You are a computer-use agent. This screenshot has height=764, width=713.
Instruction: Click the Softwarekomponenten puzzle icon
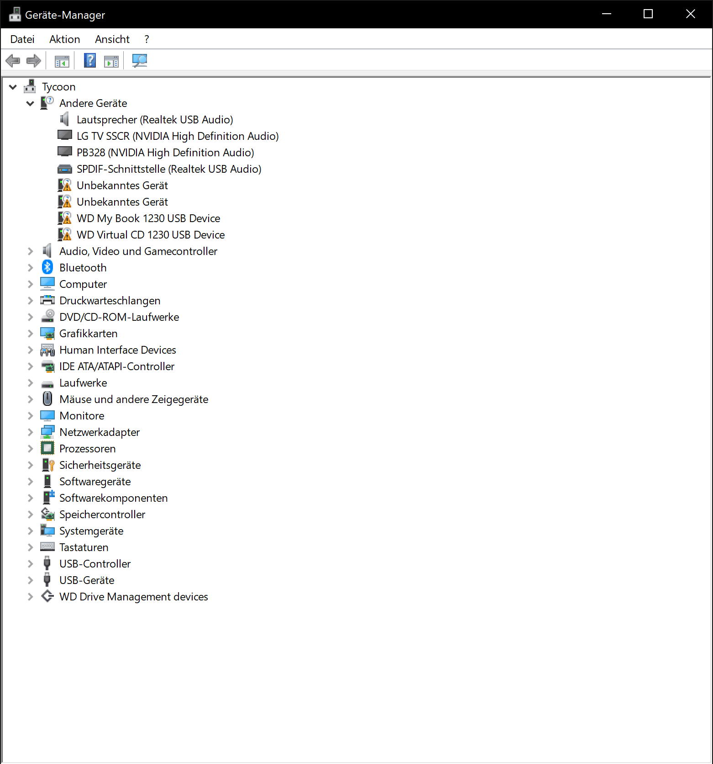[48, 498]
